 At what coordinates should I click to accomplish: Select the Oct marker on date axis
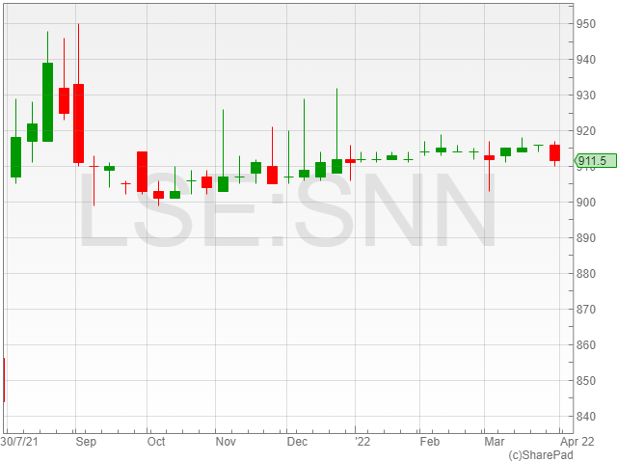click(156, 441)
